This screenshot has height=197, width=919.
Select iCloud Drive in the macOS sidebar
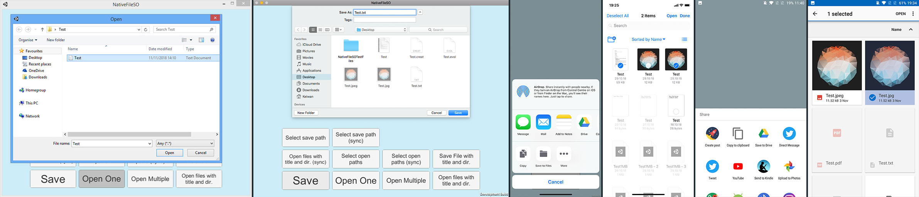311,45
